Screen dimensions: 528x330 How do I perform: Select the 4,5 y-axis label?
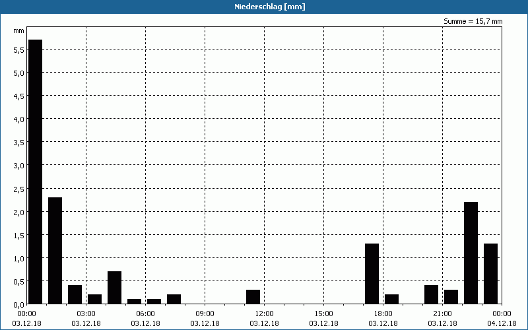tap(18, 96)
